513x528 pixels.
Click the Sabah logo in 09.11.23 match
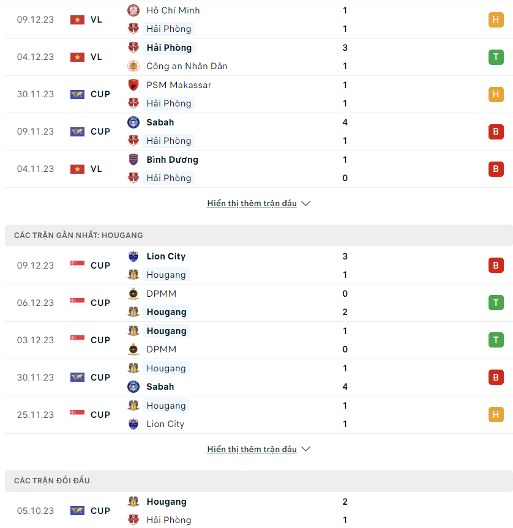(x=133, y=122)
